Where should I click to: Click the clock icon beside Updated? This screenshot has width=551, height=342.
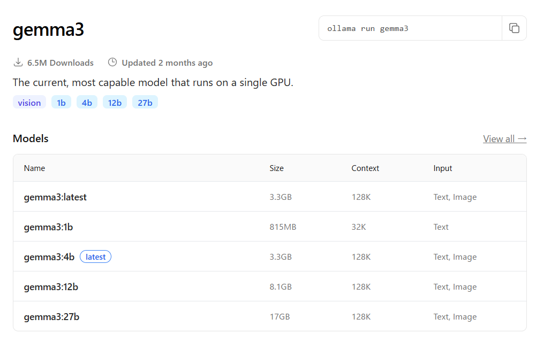click(x=112, y=63)
